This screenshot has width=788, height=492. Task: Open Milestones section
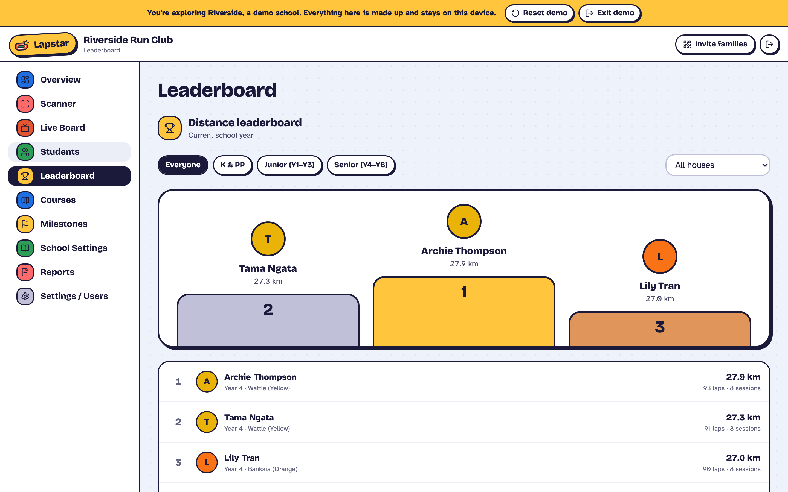[x=69, y=224]
